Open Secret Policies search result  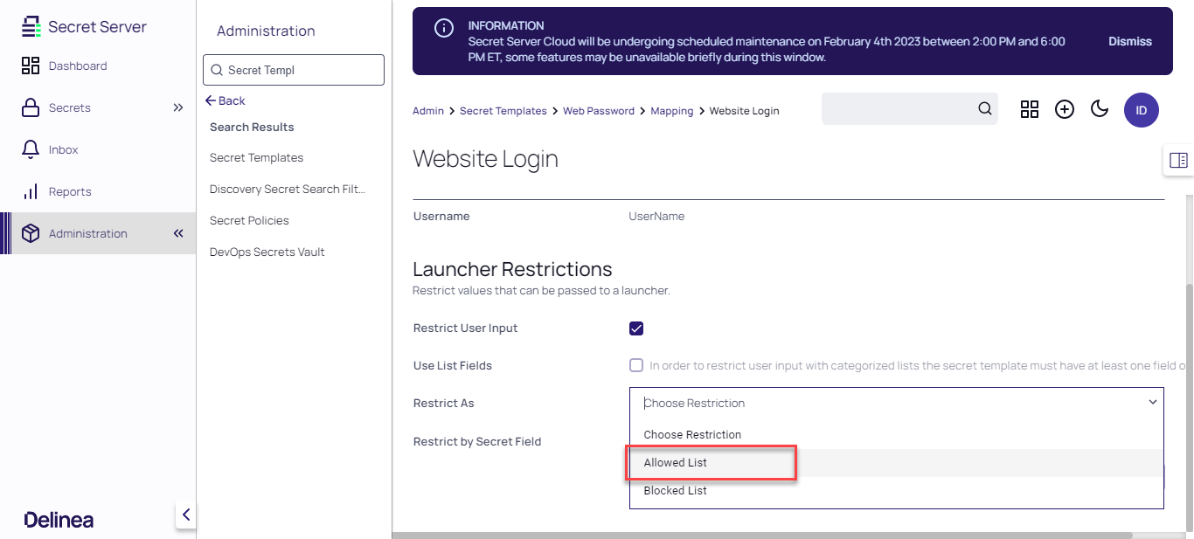click(x=249, y=221)
